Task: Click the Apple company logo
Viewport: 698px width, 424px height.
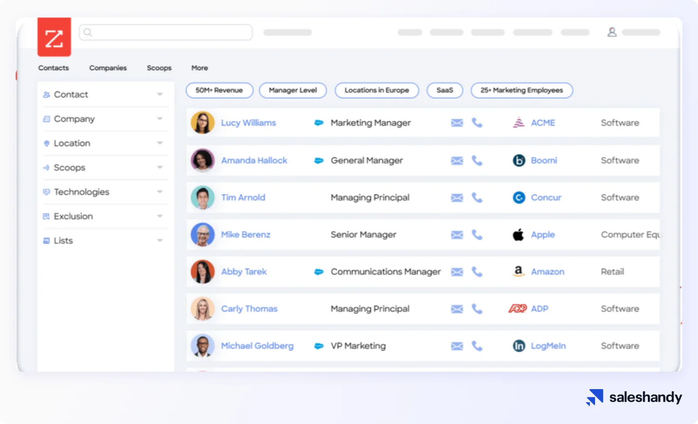Action: tap(517, 234)
